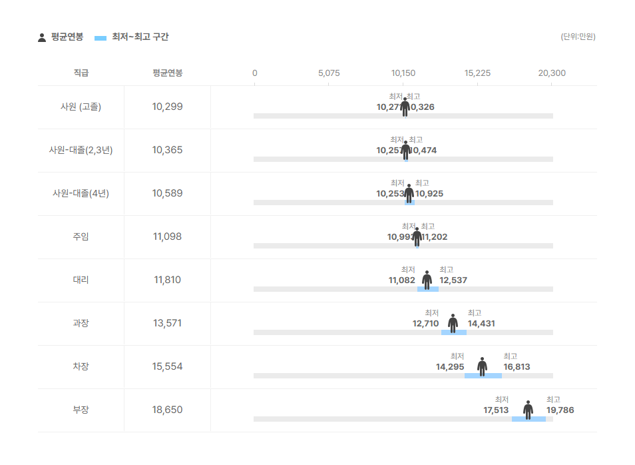Click the 평균연봉 person legend icon
The image size is (635, 465).
pyautogui.click(x=42, y=38)
